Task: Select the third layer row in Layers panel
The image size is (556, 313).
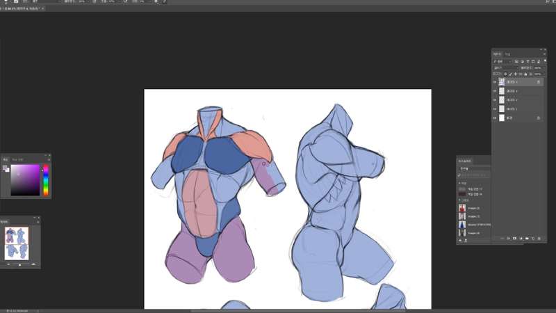Action: coord(518,100)
